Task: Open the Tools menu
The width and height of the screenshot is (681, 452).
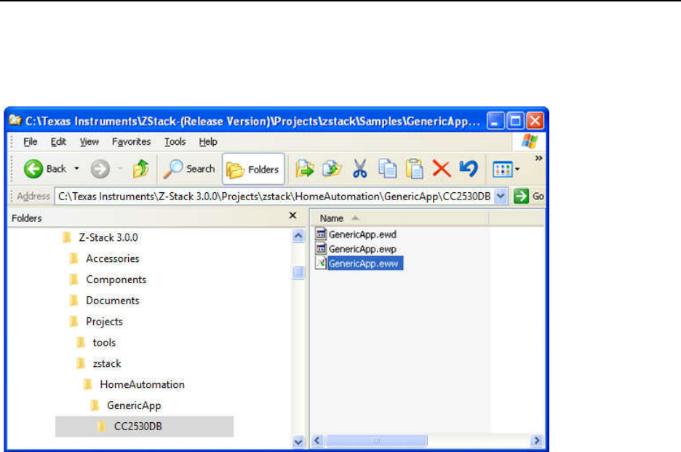Action: click(x=175, y=142)
